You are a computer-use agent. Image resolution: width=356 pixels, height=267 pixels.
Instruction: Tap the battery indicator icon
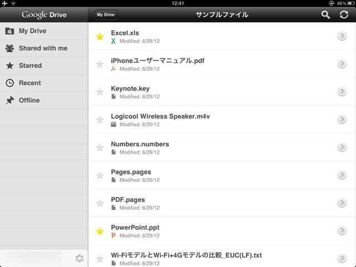(351, 3)
